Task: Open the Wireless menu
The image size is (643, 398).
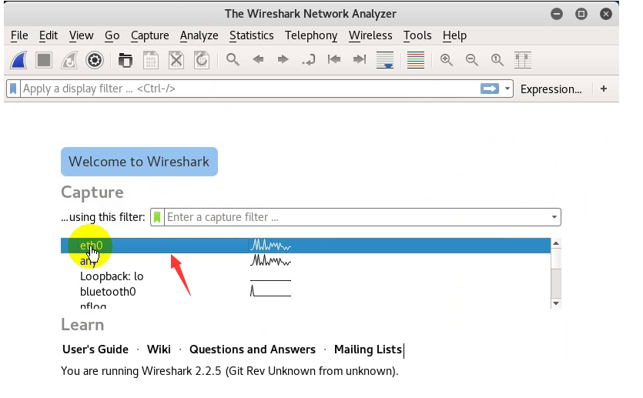Action: 370,35
